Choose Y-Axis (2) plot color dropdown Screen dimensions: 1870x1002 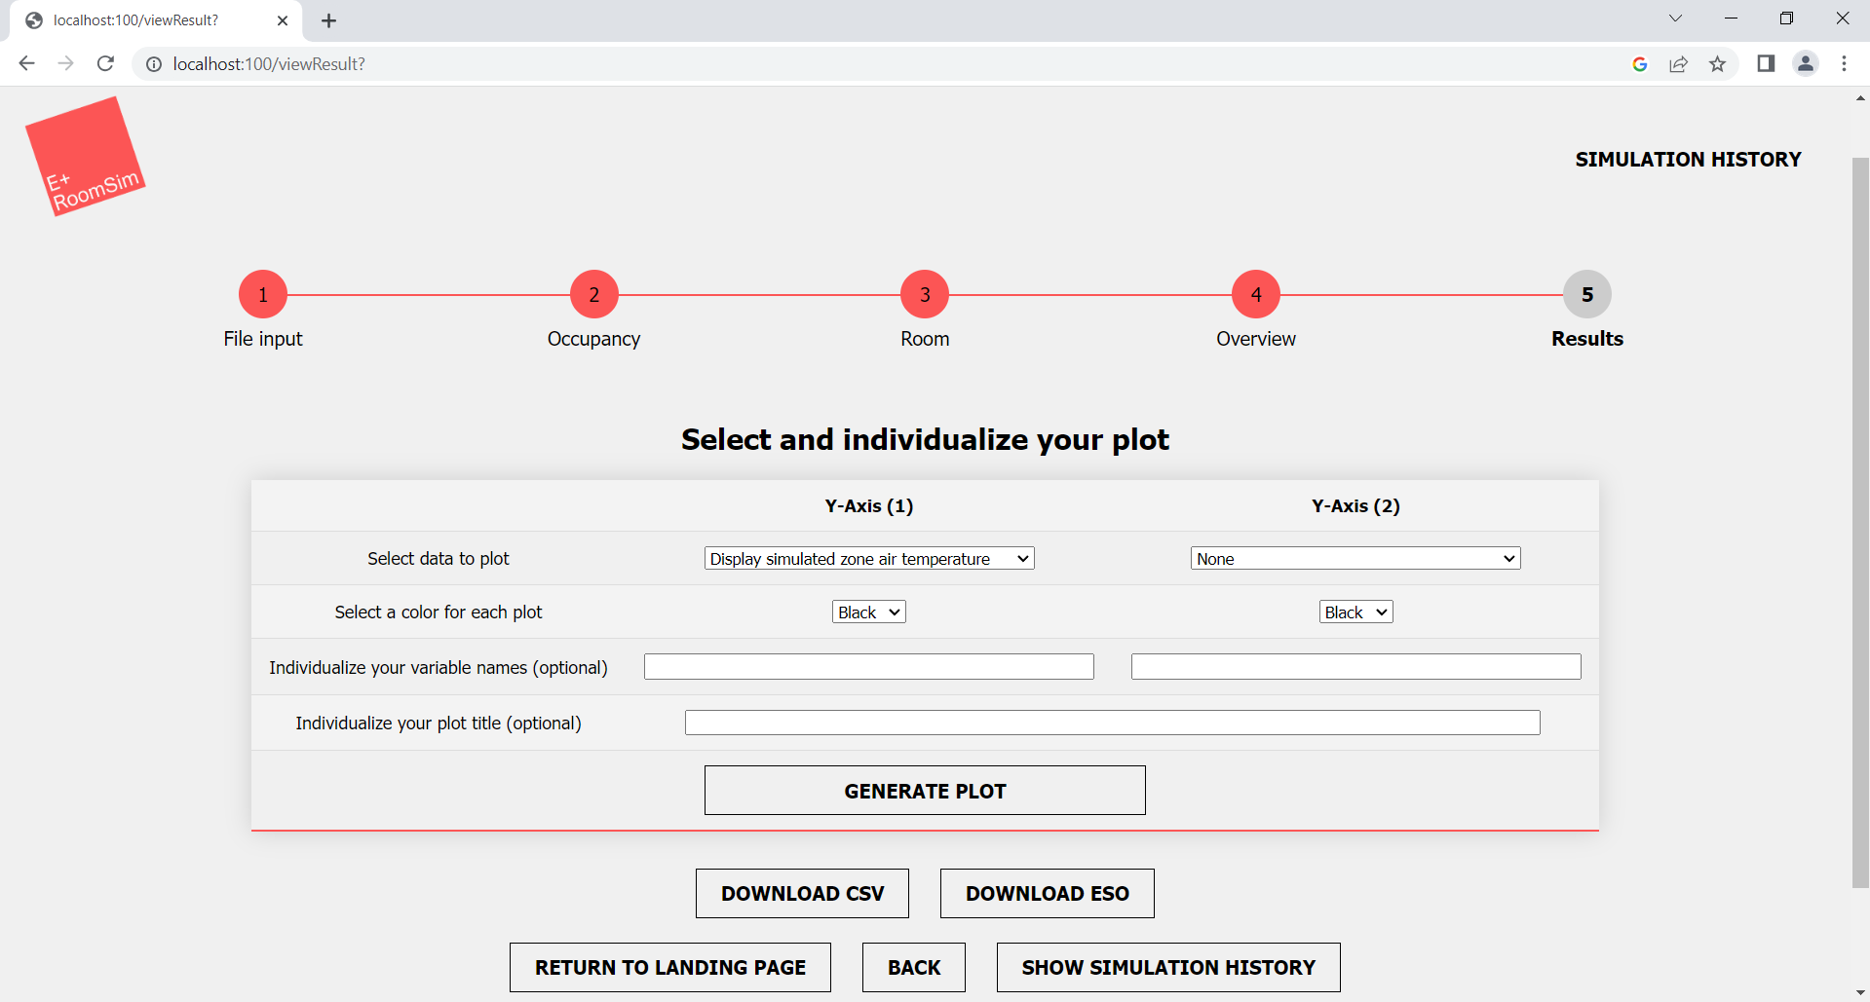(1355, 612)
